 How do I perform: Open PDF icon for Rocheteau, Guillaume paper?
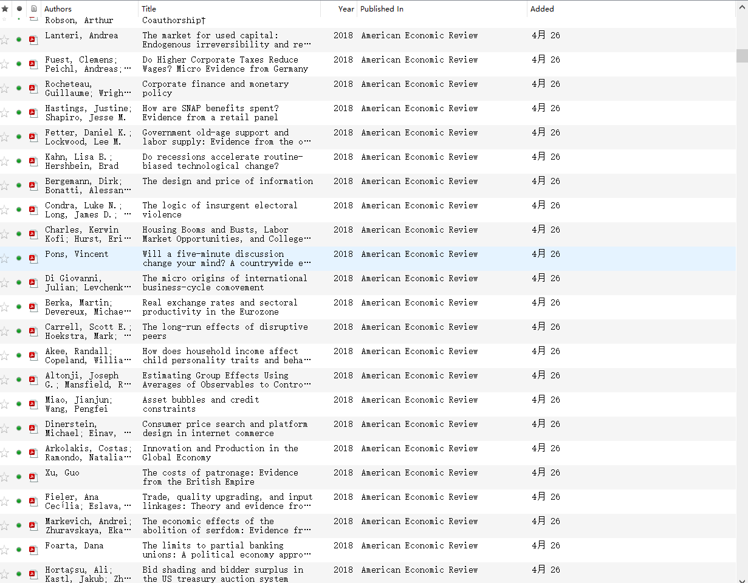pos(33,88)
